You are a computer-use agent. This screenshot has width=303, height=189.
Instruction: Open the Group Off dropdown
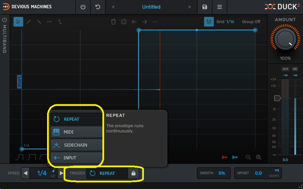[251, 22]
